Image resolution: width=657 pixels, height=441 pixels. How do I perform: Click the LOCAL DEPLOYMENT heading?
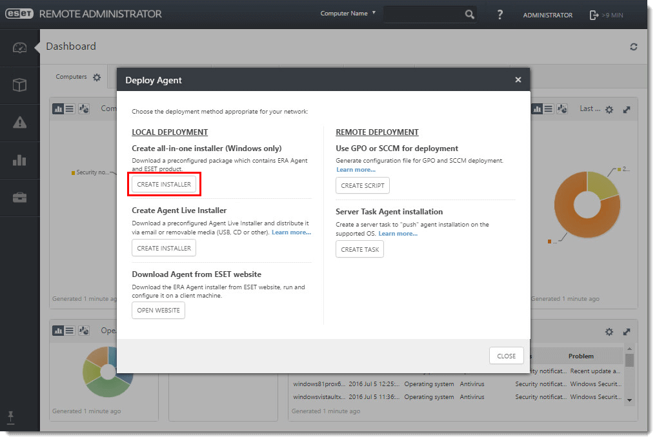point(170,132)
